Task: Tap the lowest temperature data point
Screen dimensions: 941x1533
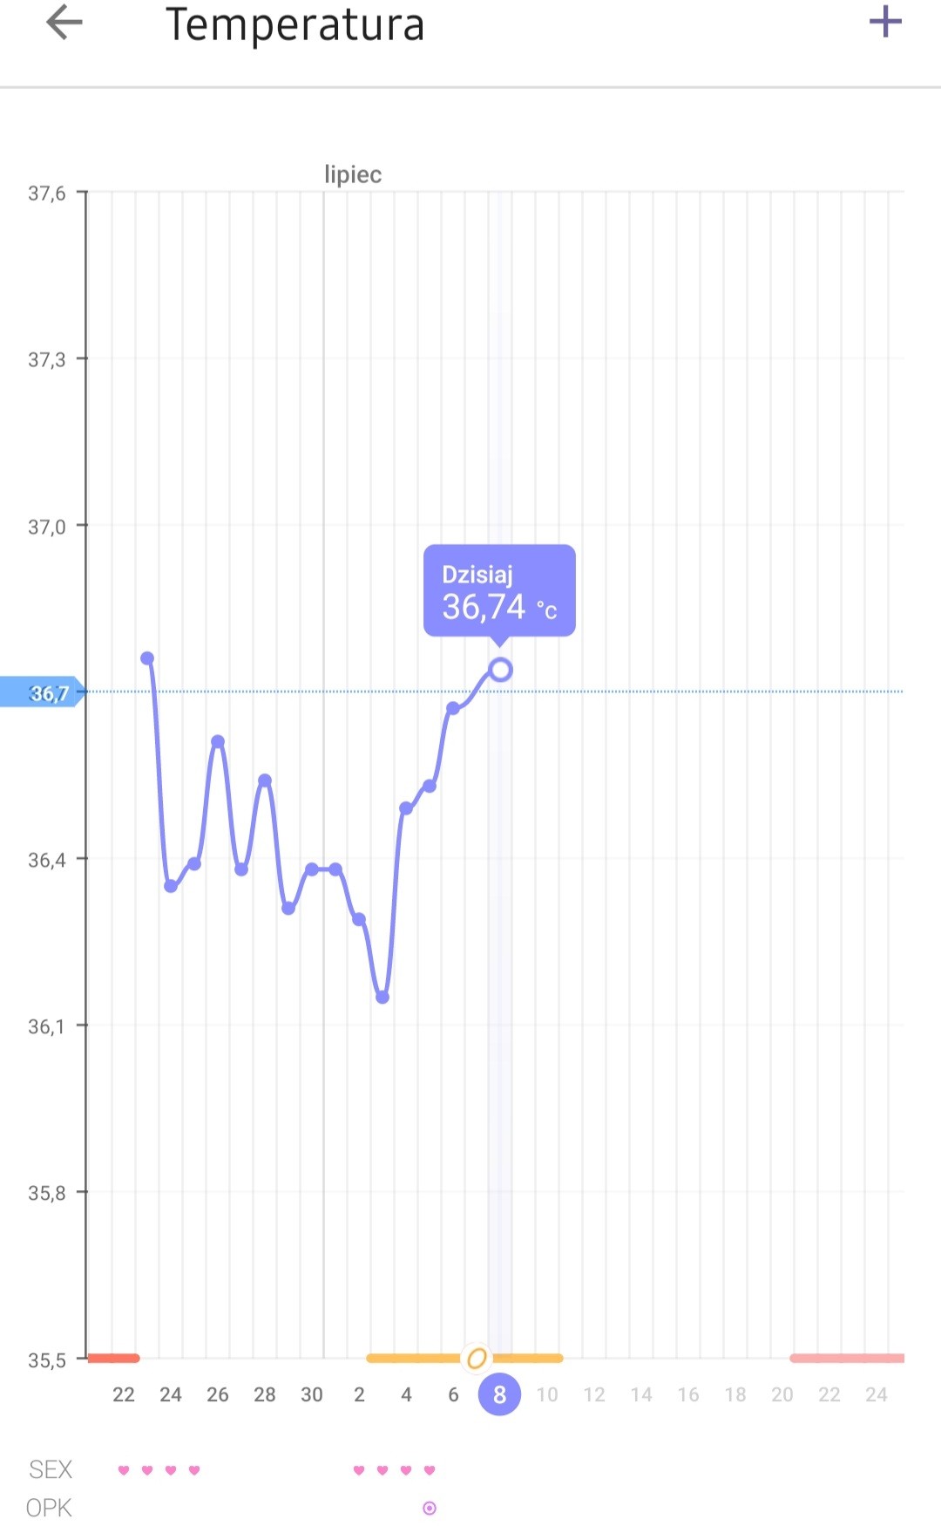Action: point(382,997)
